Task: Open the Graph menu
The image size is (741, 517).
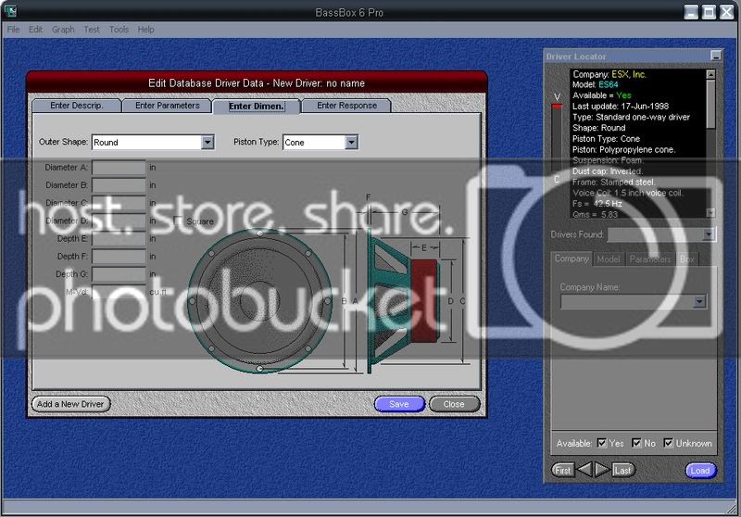Action: (63, 30)
